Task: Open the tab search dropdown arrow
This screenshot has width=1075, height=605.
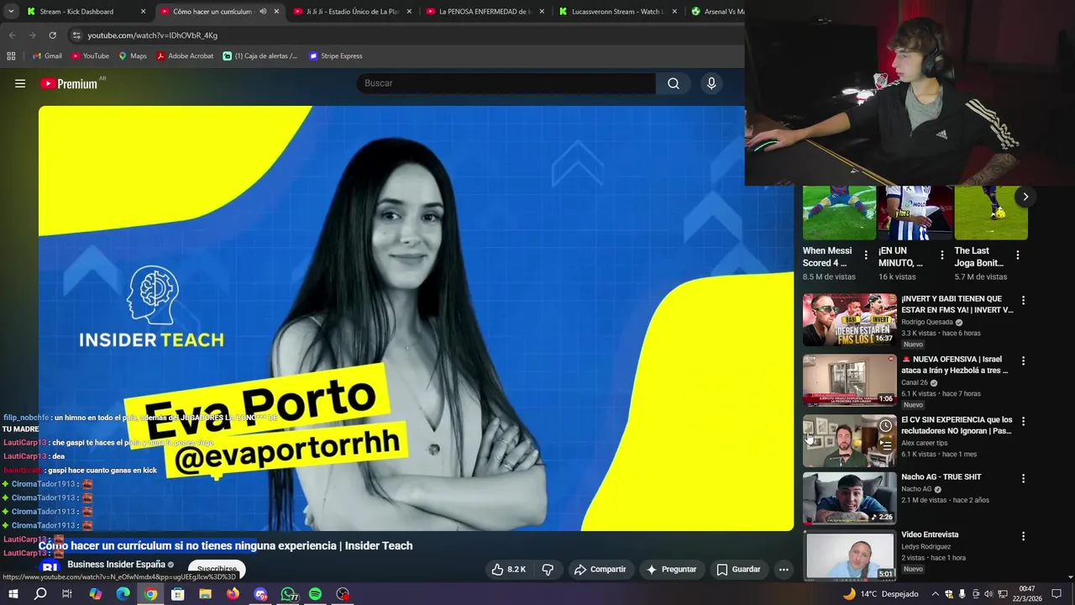Action: tap(11, 12)
